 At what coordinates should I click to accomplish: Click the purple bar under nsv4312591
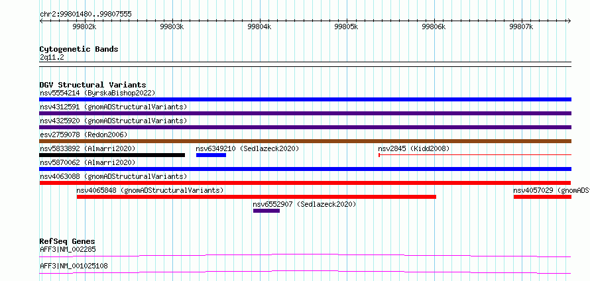(x=305, y=113)
